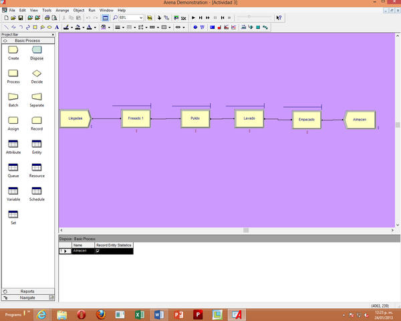
Task: Open the File menu
Action: [12, 10]
